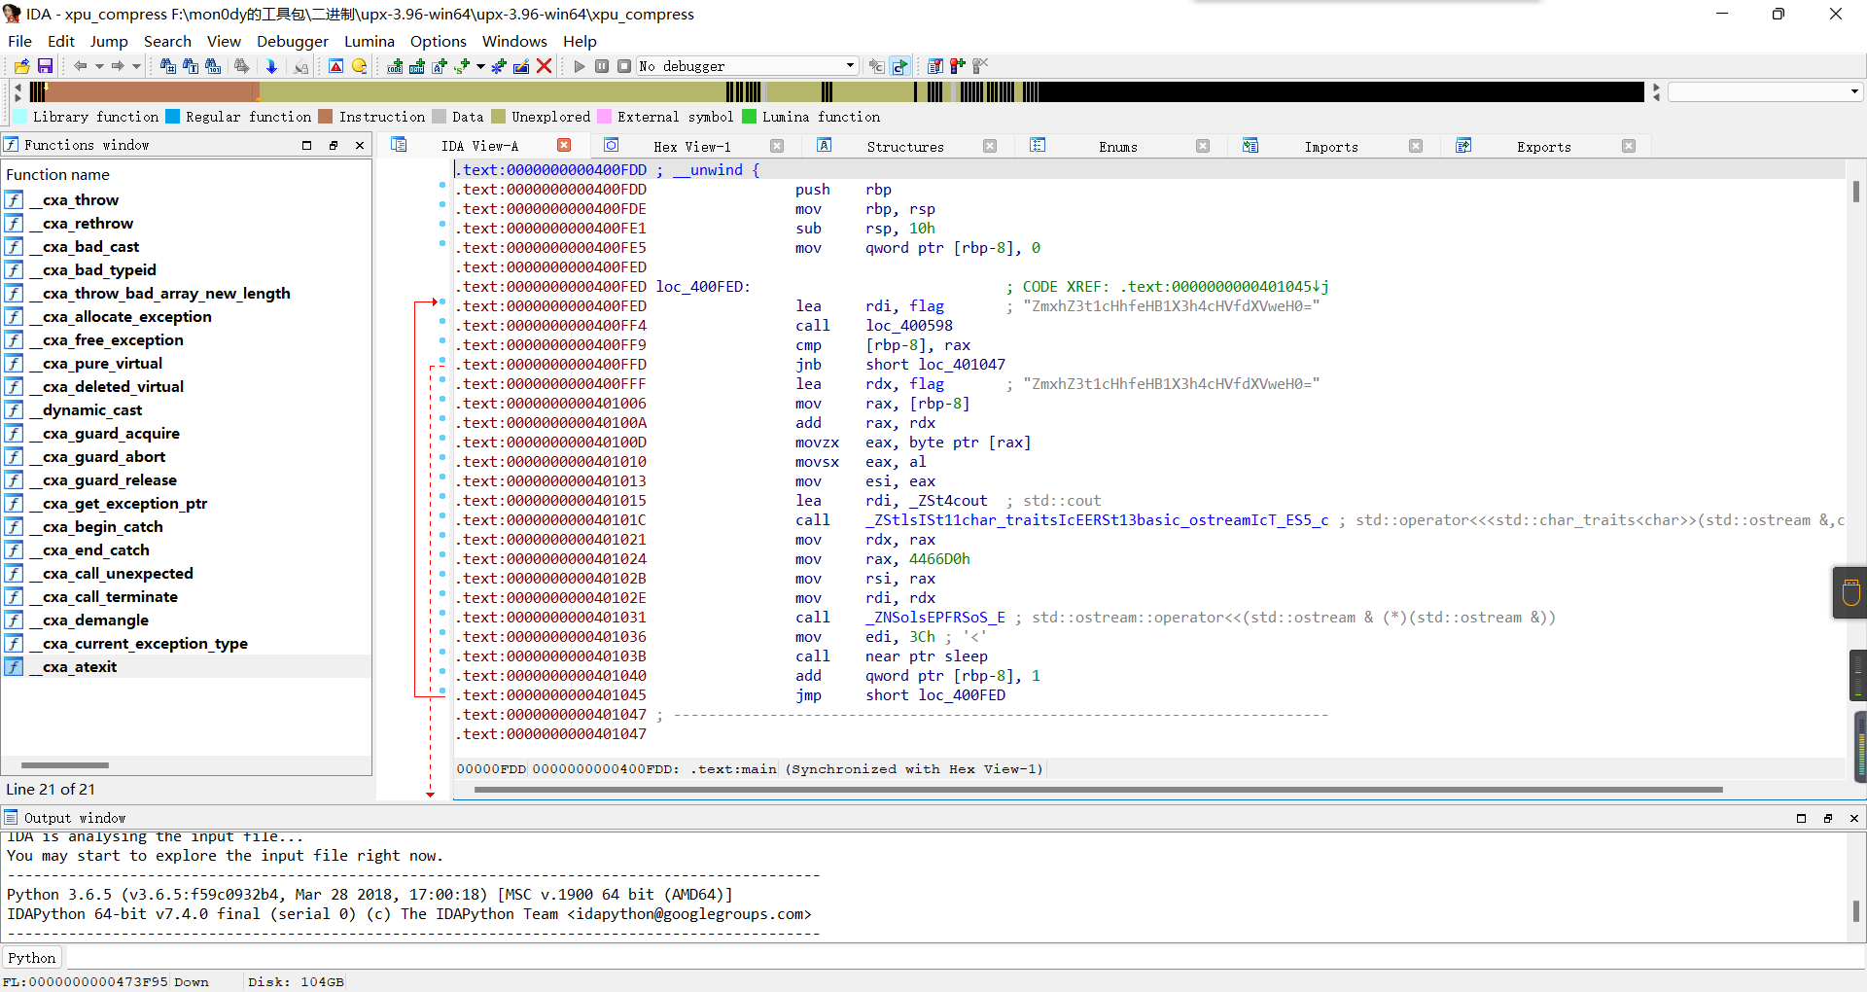
Task: Click the loc_401047 jump target
Action: coord(962,365)
